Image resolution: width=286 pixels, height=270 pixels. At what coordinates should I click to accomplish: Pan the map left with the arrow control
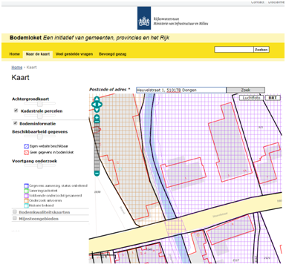pyautogui.click(x=94, y=105)
